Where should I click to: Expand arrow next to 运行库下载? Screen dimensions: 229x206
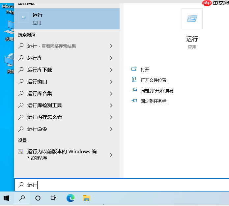click(111, 70)
